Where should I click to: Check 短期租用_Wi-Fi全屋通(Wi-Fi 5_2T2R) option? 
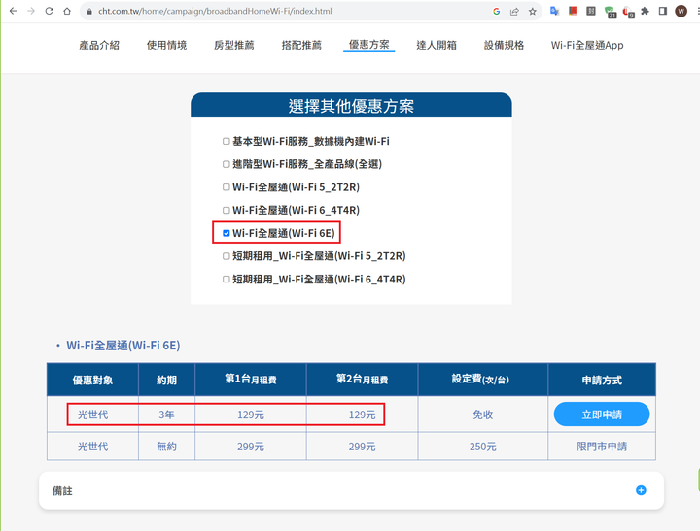point(227,256)
